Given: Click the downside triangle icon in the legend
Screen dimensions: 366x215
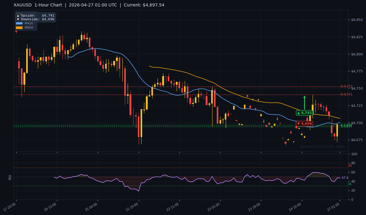Looking at the screenshot, I should [18, 19].
